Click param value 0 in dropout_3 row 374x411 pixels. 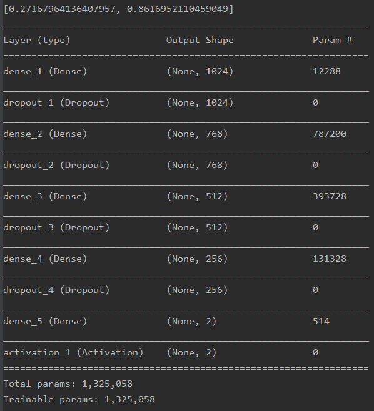coord(315,227)
